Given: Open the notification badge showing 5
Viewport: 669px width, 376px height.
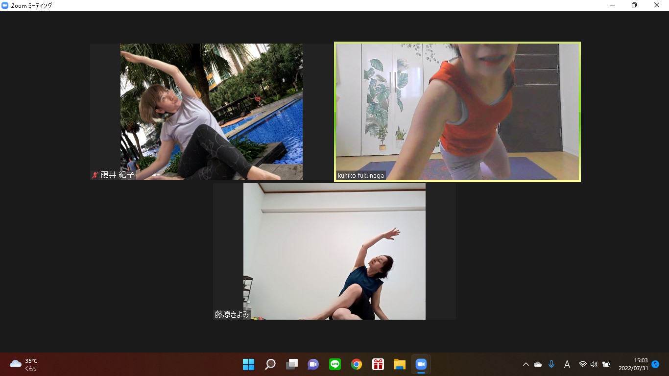Looking at the screenshot, I should click(x=655, y=364).
